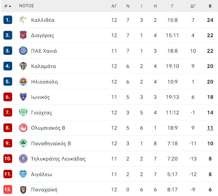
Task: Open the Καλλιθέα team name link
Action: click(43, 20)
